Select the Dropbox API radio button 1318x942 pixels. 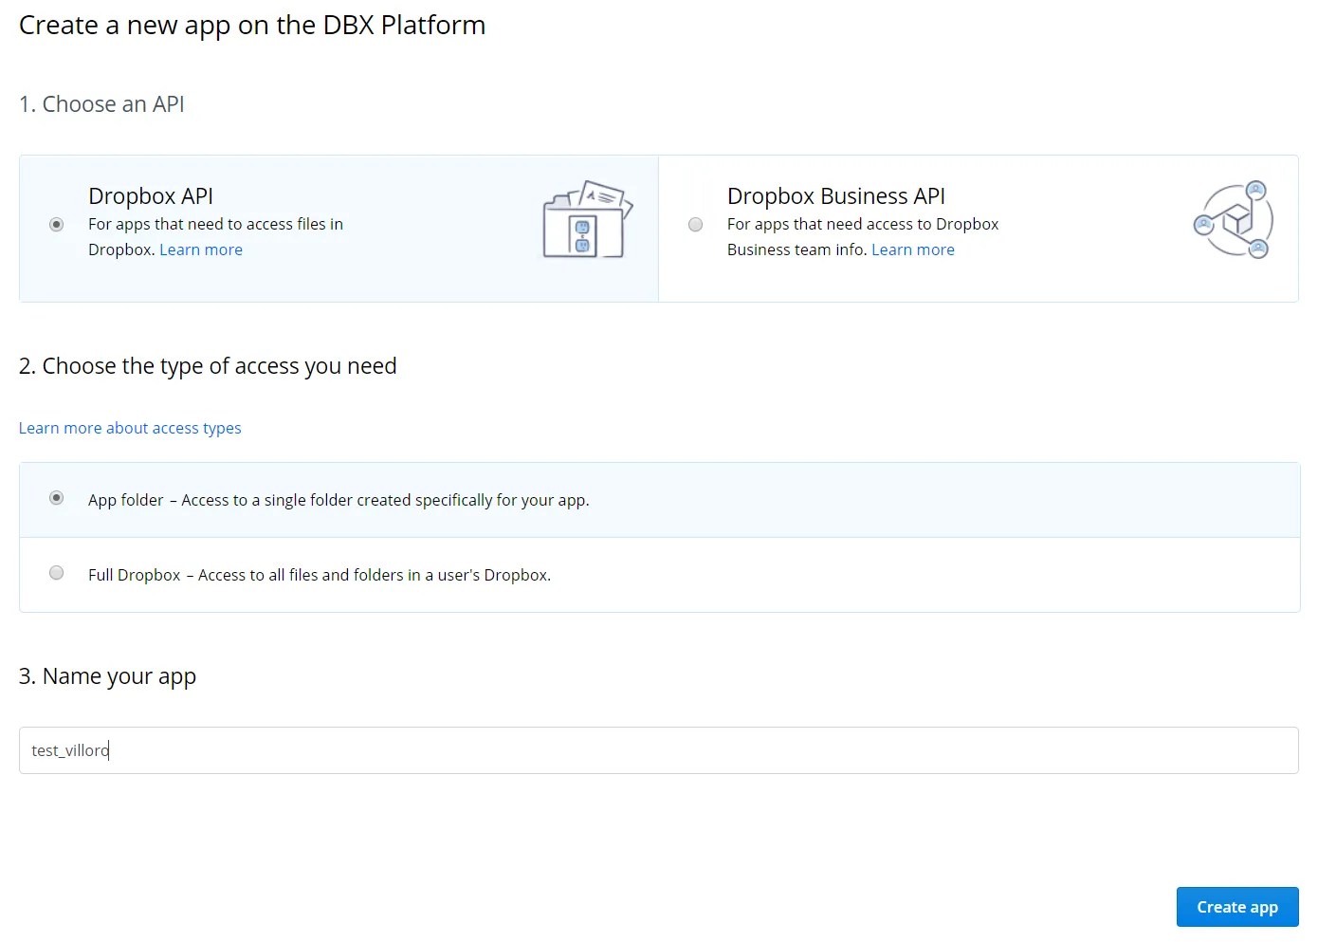point(56,224)
